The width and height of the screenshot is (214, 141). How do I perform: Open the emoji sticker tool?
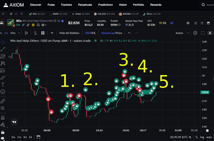[3, 91]
